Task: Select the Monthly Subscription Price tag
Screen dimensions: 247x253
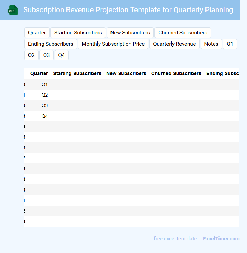Action: (x=113, y=44)
